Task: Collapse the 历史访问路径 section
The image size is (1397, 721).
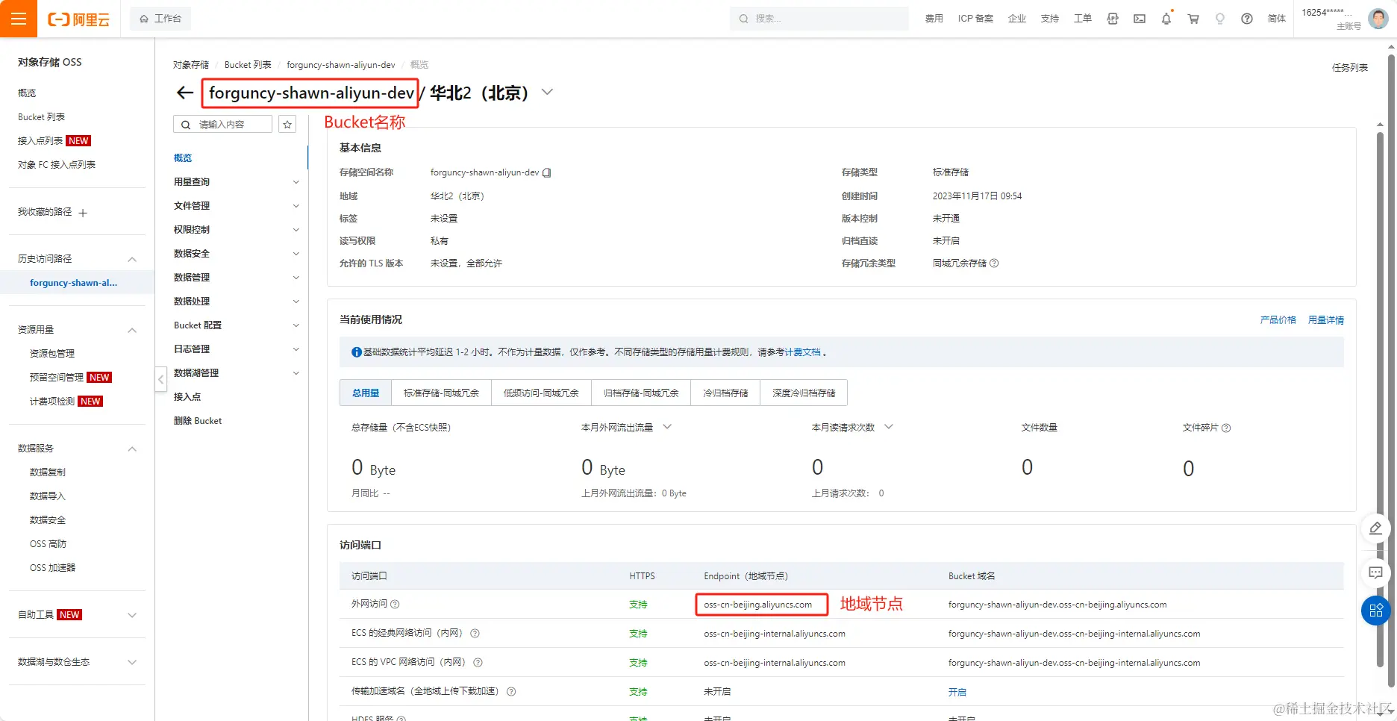Action: click(x=132, y=259)
